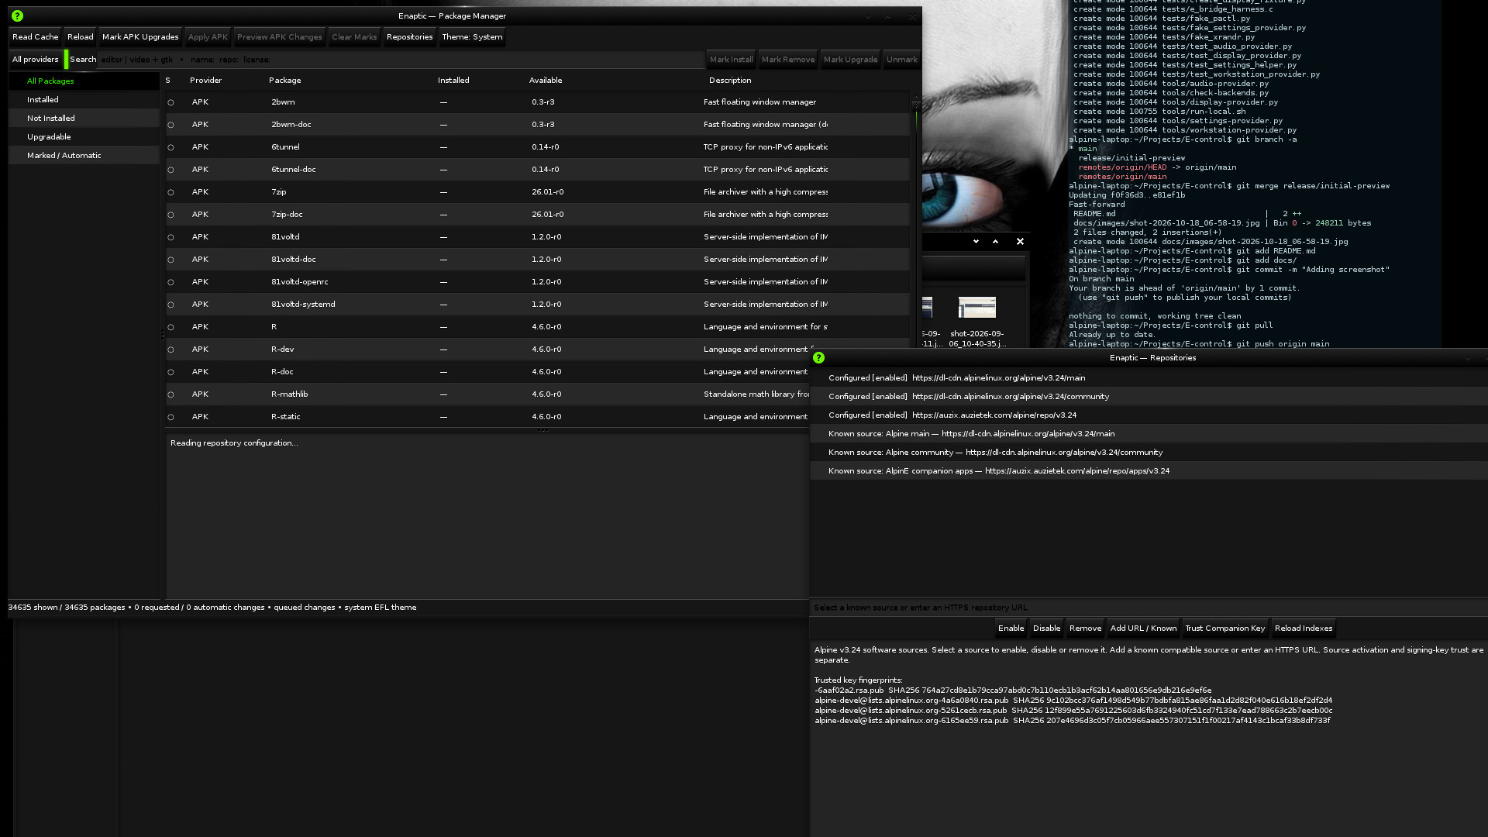Click Remove in the Repositories window
The width and height of the screenshot is (1488, 837).
pyautogui.click(x=1085, y=629)
